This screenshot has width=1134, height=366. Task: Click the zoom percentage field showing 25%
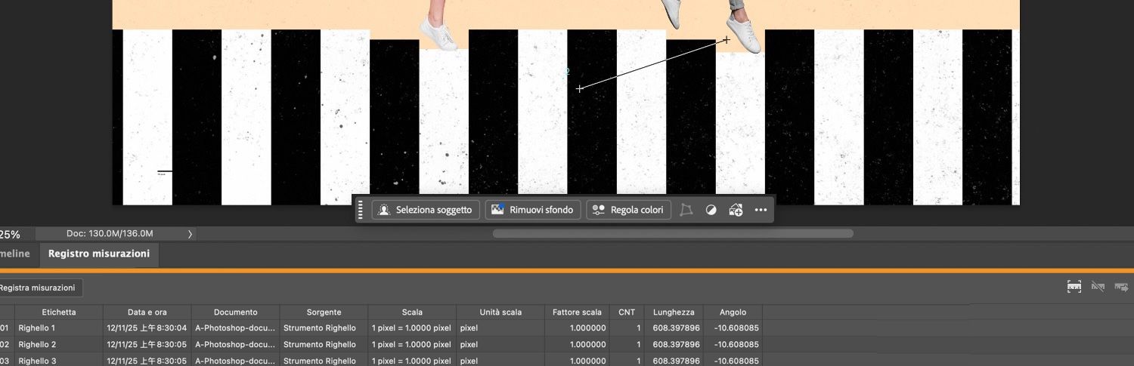point(11,234)
